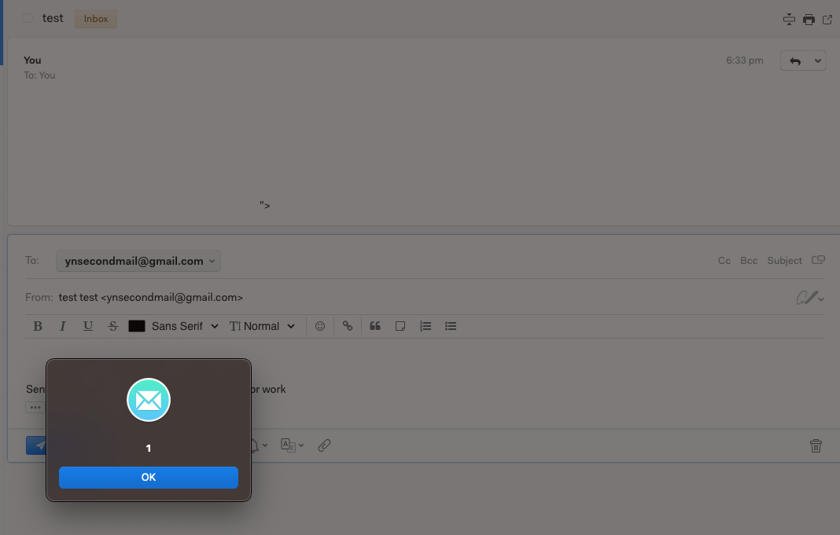This screenshot has width=840, height=535.
Task: Click OK in the alert dialog
Action: (x=148, y=477)
